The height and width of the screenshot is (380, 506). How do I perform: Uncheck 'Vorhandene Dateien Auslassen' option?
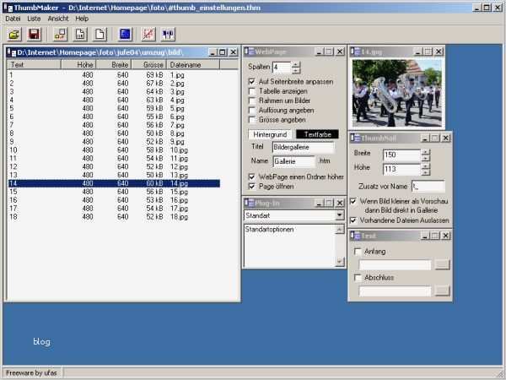(x=353, y=220)
